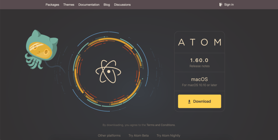Image resolution: width=278 pixels, height=140 pixels.
Task: Click the download arrow icon
Action: coord(189,101)
